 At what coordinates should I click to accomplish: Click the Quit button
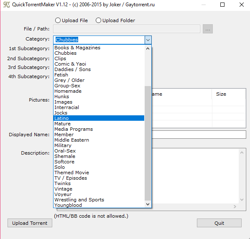219,223
